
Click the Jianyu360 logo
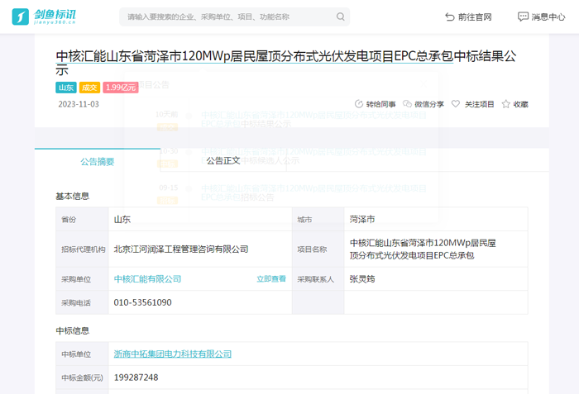tap(44, 17)
